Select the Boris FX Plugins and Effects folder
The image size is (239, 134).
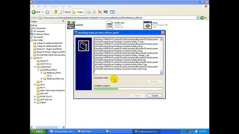[x=49, y=49]
